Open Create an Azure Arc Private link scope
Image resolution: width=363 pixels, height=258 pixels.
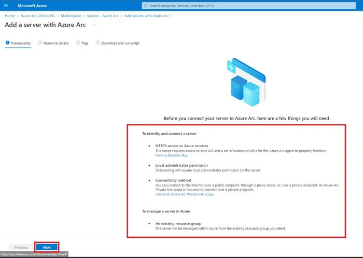click(185, 194)
